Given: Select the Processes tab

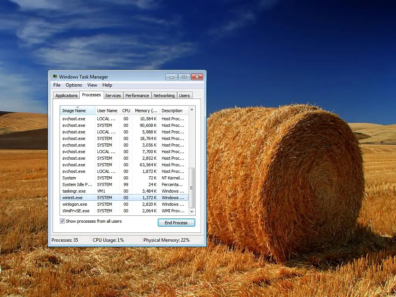Looking at the screenshot, I should [x=91, y=95].
